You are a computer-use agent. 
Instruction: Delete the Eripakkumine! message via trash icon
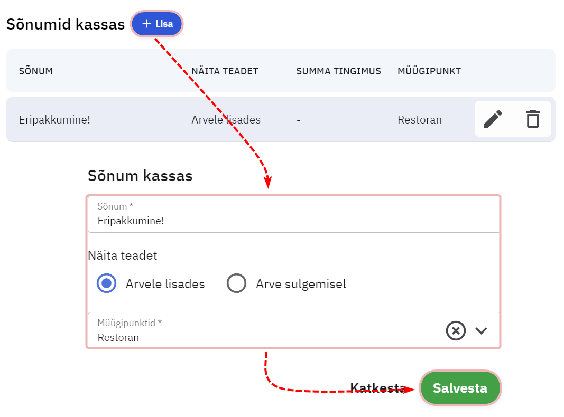point(533,119)
